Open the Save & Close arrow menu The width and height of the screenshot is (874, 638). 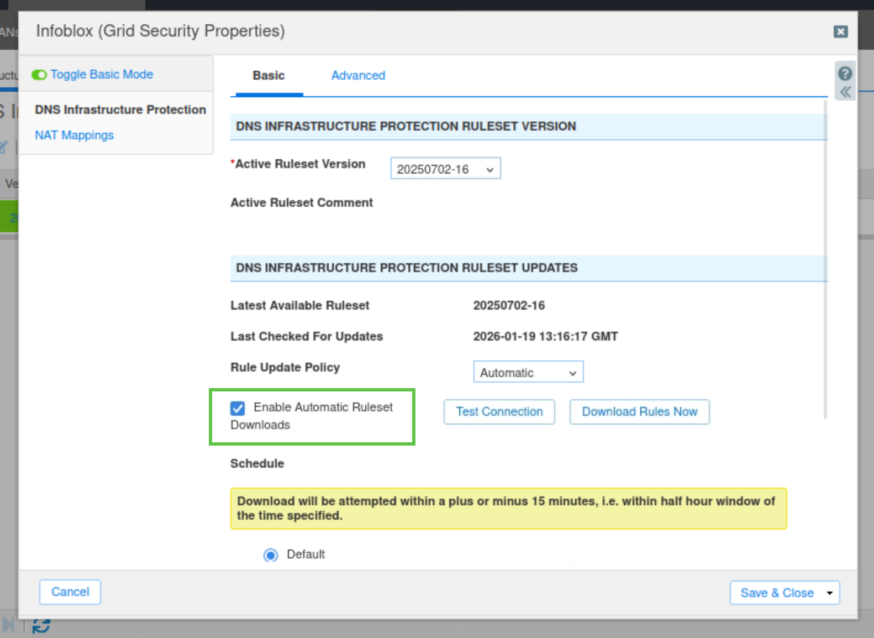[x=829, y=593]
